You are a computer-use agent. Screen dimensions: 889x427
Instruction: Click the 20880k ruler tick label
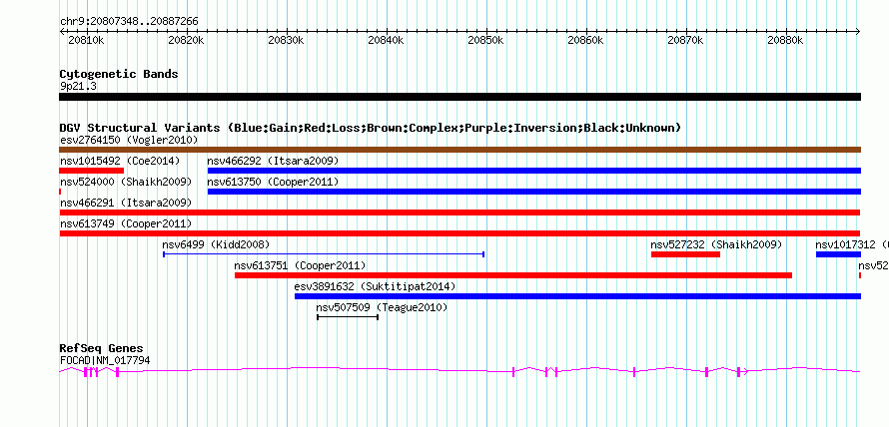[785, 40]
